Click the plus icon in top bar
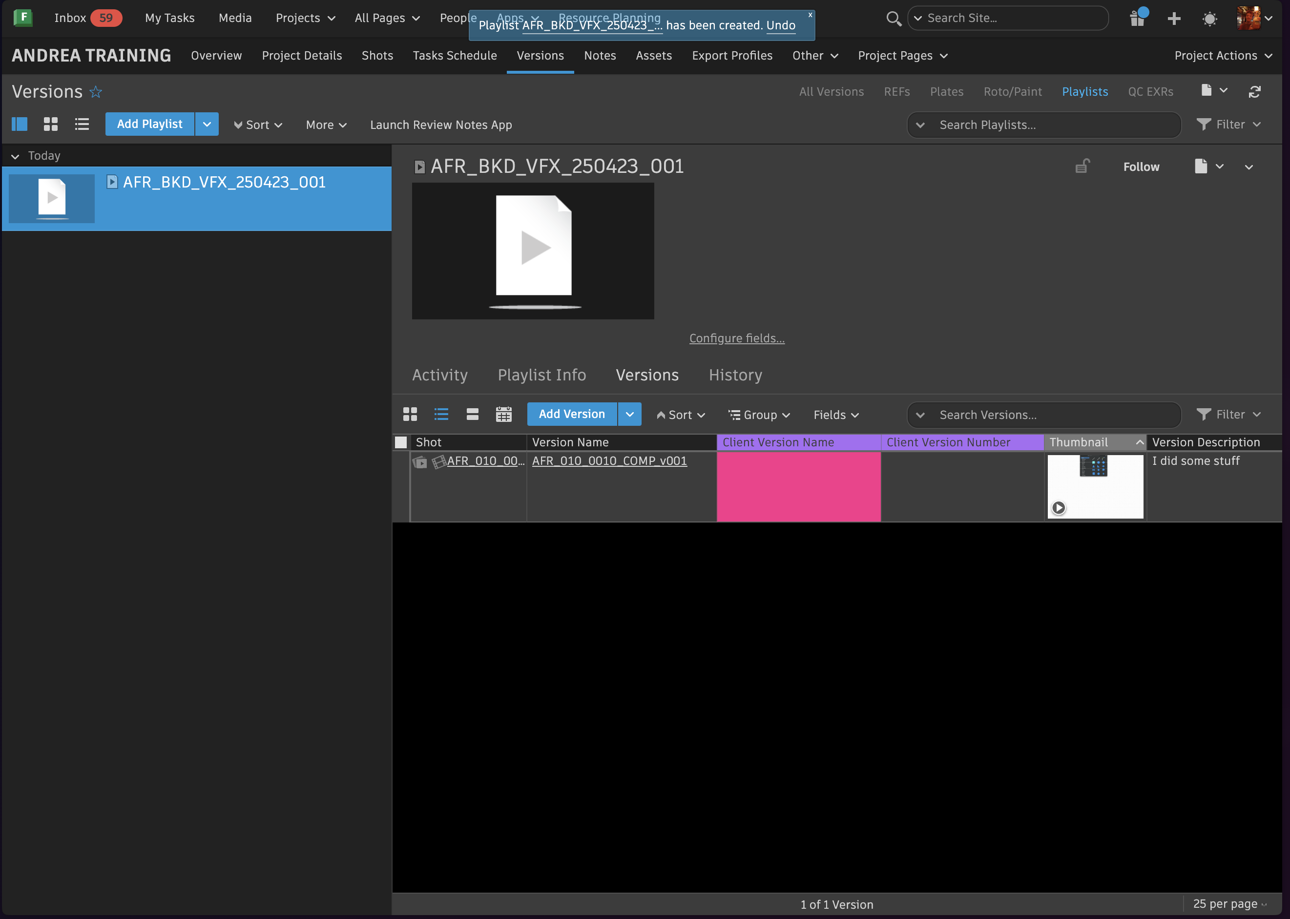This screenshot has width=1290, height=919. 1174,18
